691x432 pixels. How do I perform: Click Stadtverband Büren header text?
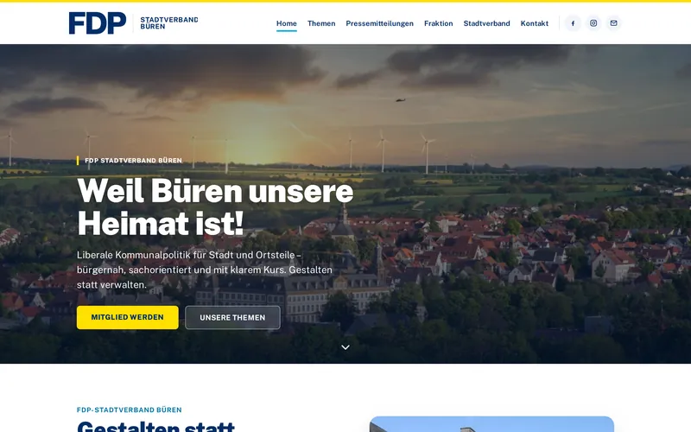(169, 23)
